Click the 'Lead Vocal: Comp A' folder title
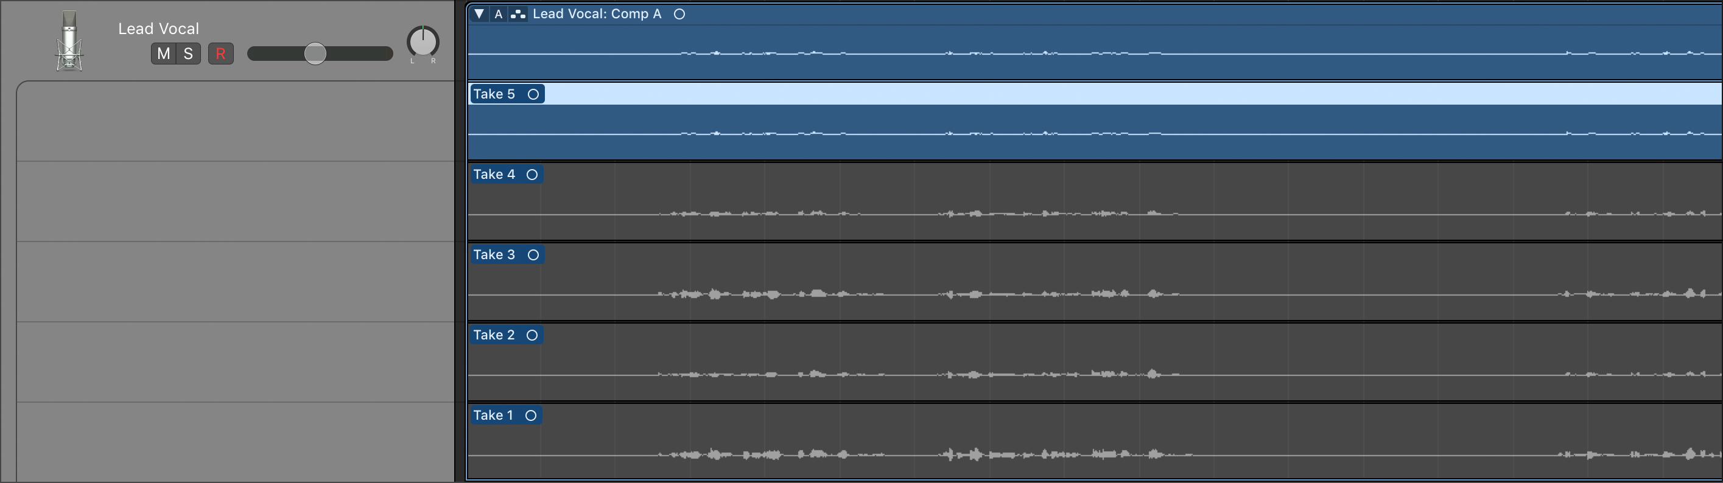 (597, 14)
